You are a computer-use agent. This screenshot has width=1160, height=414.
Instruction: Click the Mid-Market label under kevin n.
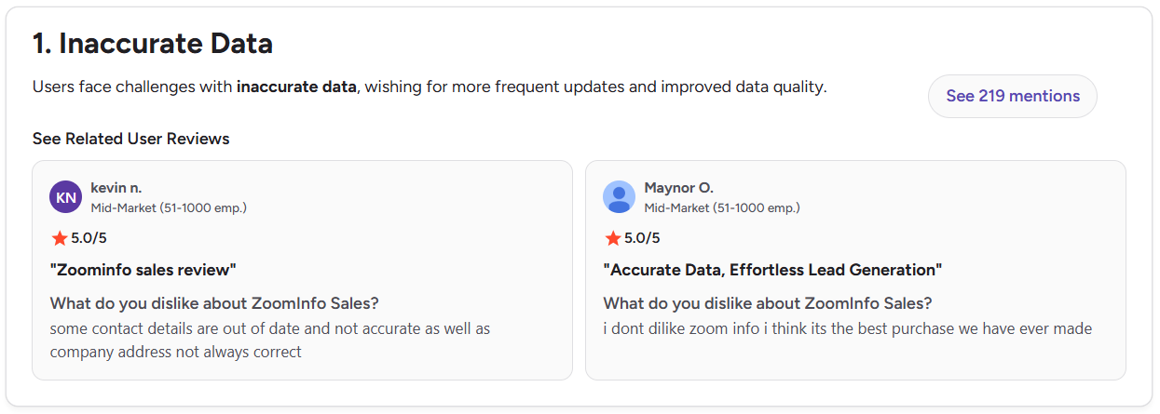pos(169,207)
